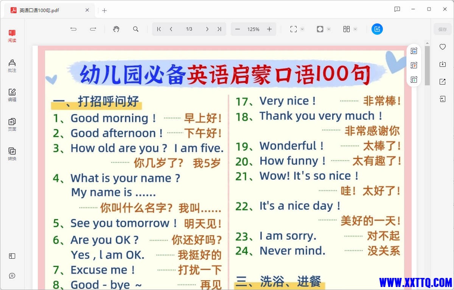Viewport: 454px width, 290px height.
Task: Click the exit arrow icon in the right panel
Action: [443, 99]
